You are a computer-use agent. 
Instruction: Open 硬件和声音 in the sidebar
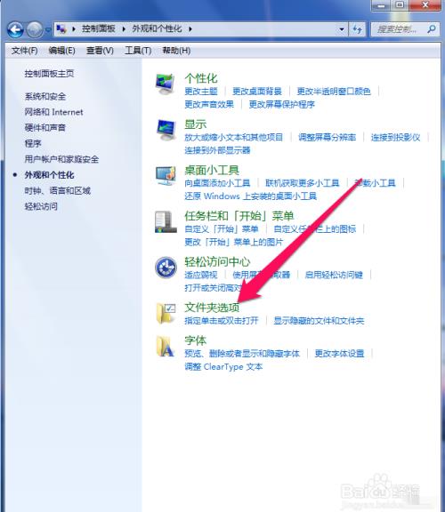point(45,127)
